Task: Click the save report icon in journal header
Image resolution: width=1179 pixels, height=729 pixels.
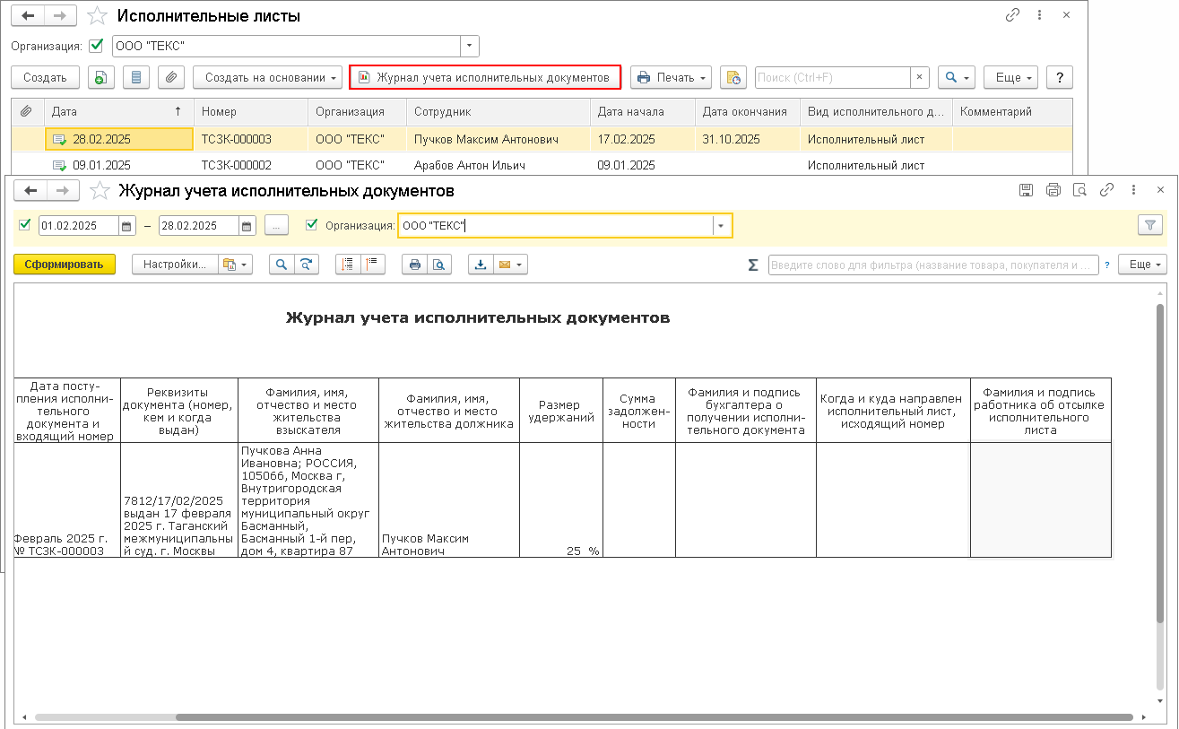Action: point(1027,190)
